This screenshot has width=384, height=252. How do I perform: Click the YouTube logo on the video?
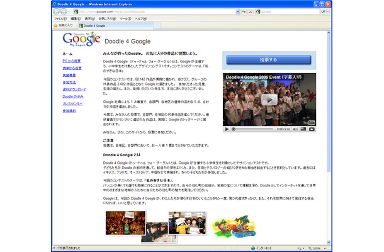(x=309, y=123)
